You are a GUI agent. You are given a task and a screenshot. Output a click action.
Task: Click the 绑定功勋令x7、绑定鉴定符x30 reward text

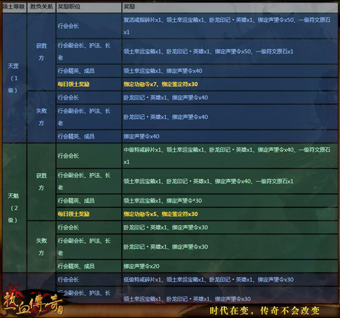pos(161,84)
